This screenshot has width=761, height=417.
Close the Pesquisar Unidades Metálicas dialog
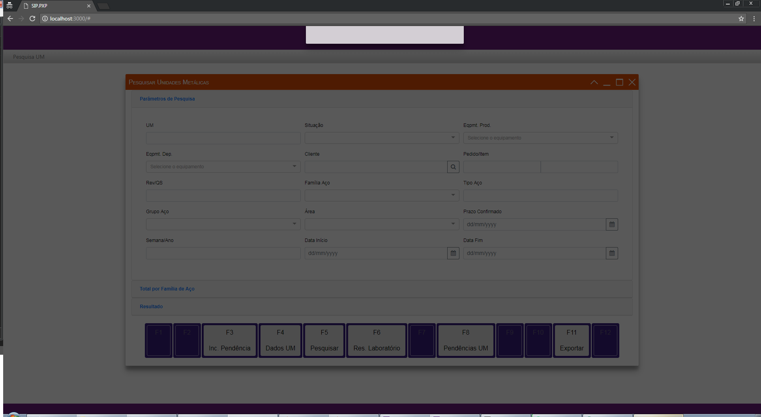click(632, 82)
